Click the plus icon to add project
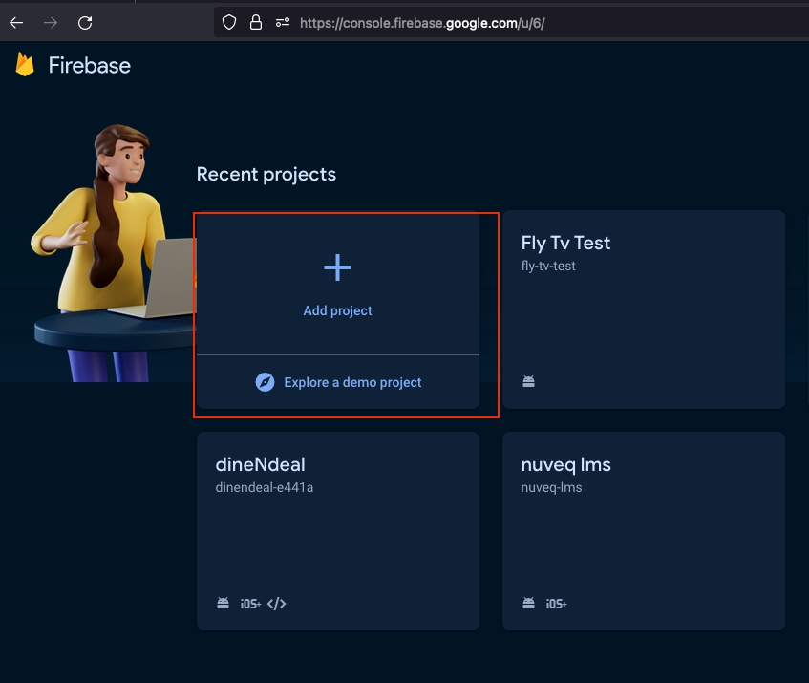 tap(337, 268)
